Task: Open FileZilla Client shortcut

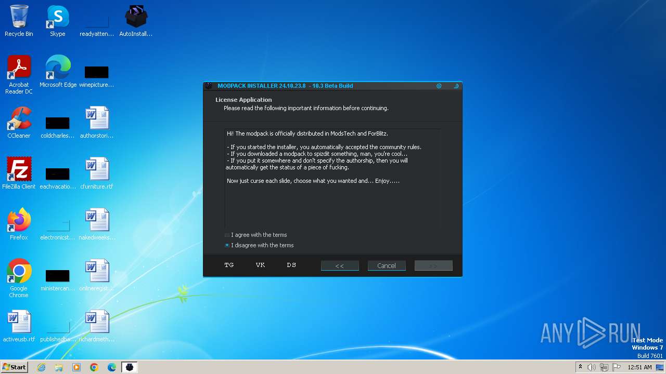Action: pos(19,173)
